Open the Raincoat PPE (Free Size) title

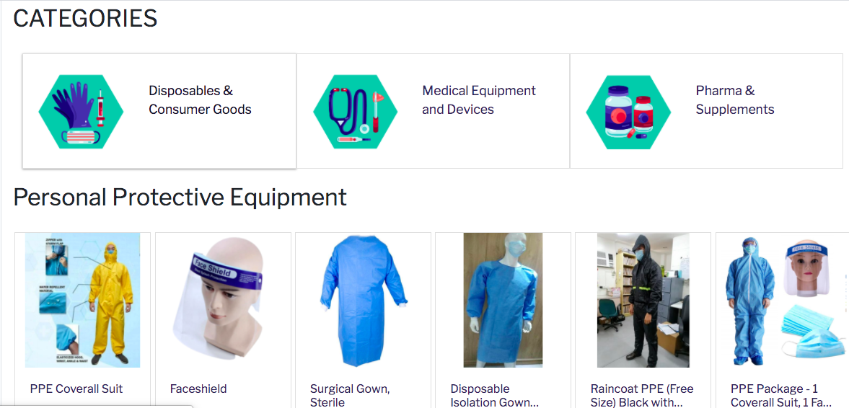642,396
